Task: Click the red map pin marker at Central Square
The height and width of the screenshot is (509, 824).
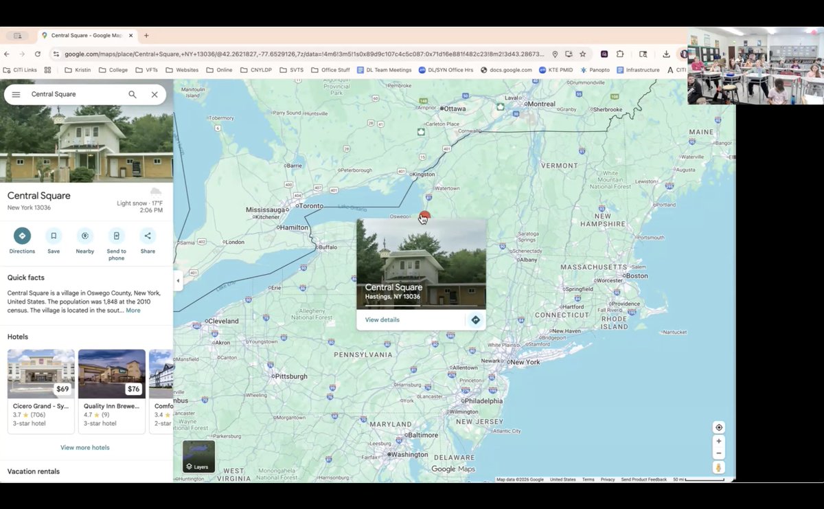Action: point(424,216)
